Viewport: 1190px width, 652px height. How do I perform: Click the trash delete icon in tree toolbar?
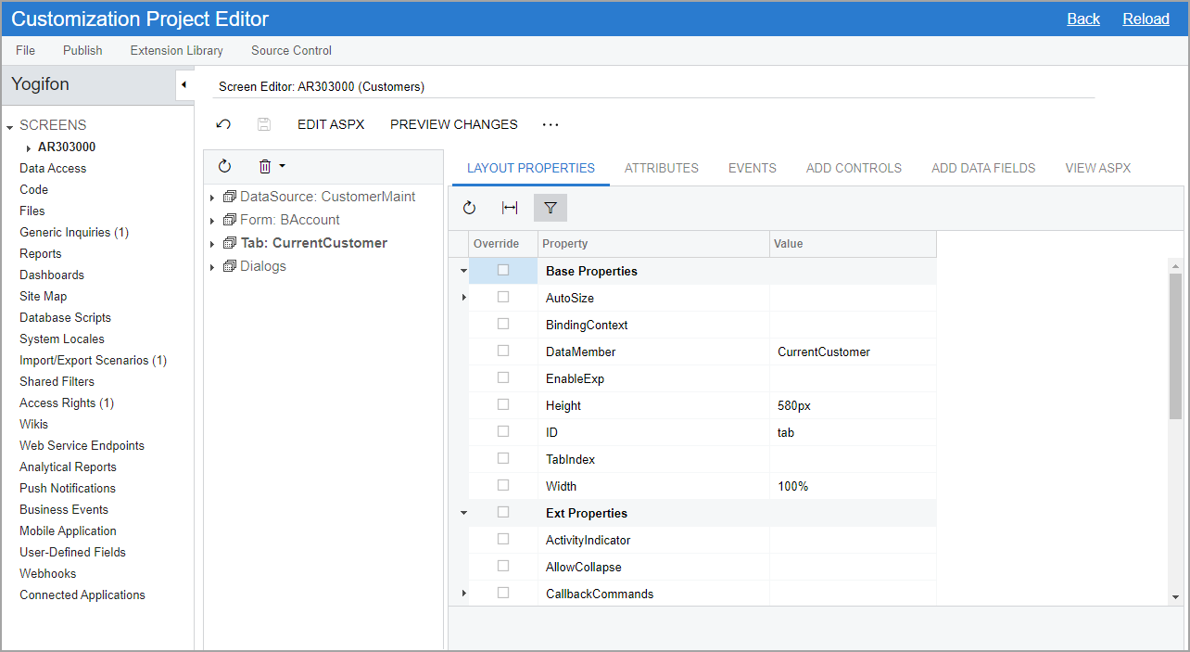(265, 166)
